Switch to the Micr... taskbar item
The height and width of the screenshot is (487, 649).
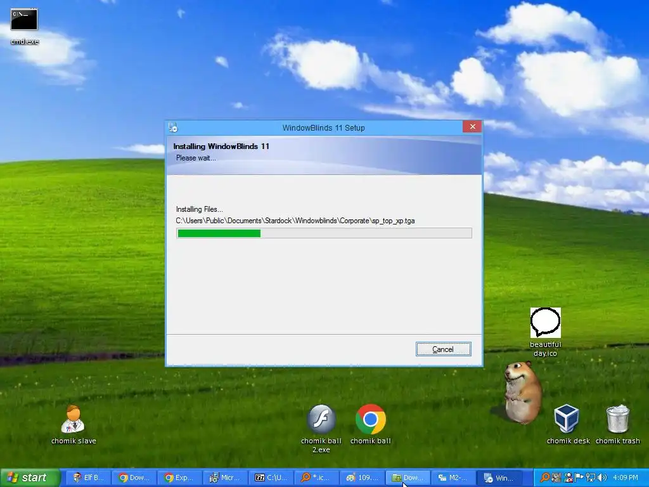[225, 477]
